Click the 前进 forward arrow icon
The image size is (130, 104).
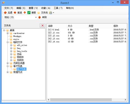15,12
